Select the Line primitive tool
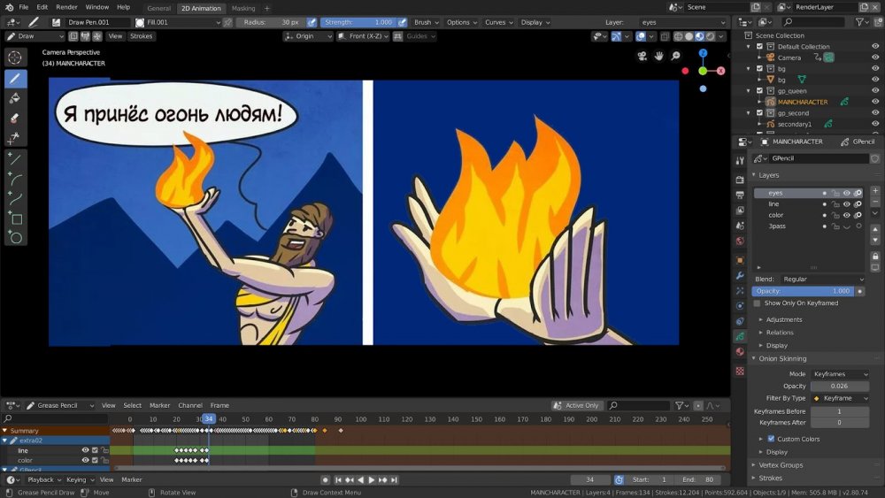Image resolution: width=885 pixels, height=498 pixels. coord(15,160)
